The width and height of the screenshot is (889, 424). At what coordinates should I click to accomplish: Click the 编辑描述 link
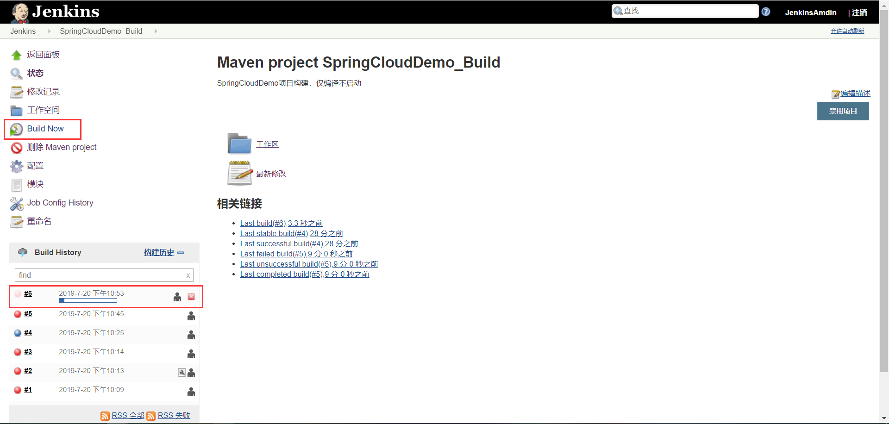[x=855, y=94]
